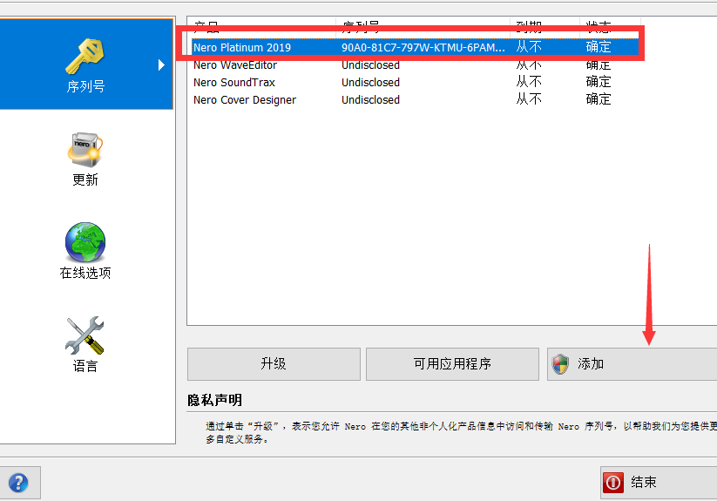The width and height of the screenshot is (717, 501).
Task: Click 确定 status in Nero Platinum 2019 row
Action: (599, 47)
